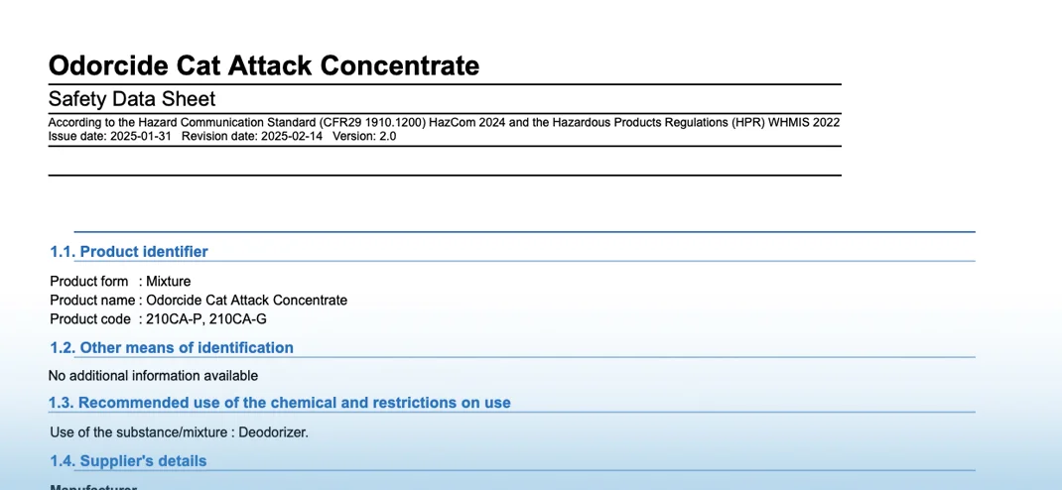Select the 1.1. Product identifier heading

(x=129, y=252)
